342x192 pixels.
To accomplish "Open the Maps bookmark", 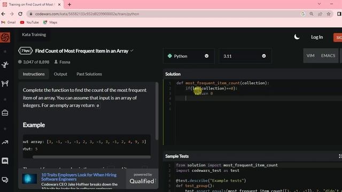I will pos(50,22).
